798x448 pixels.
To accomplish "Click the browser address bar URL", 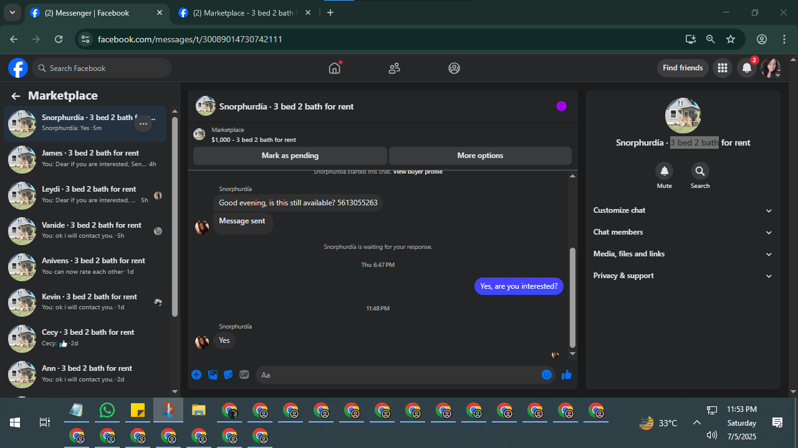I will (190, 39).
